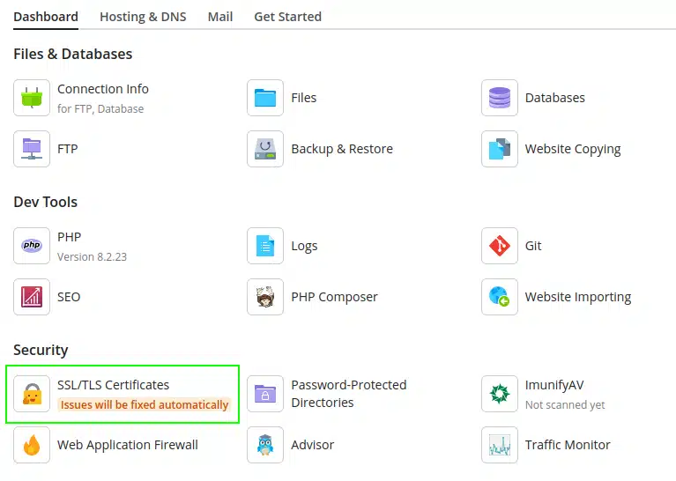Click the Logs document icon
The width and height of the screenshot is (676, 481).
[265, 246]
